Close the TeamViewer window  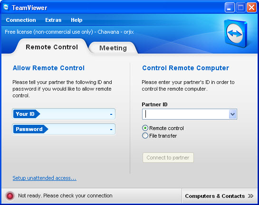tap(251, 8)
